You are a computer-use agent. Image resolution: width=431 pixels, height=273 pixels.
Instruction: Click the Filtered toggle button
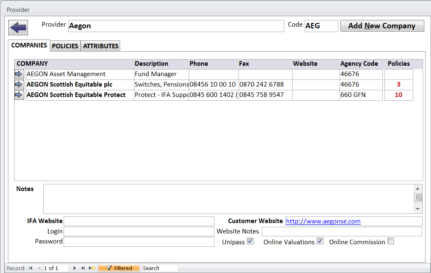click(119, 268)
